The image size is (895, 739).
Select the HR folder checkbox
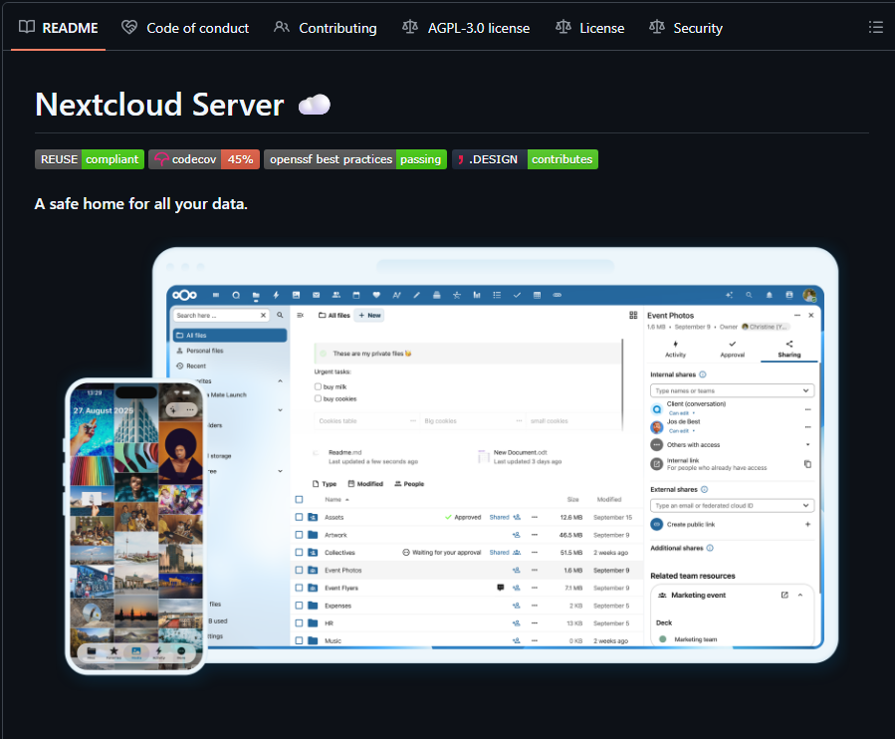tap(299, 623)
